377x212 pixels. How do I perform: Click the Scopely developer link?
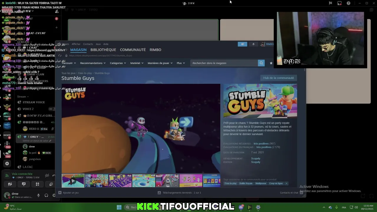256,158
